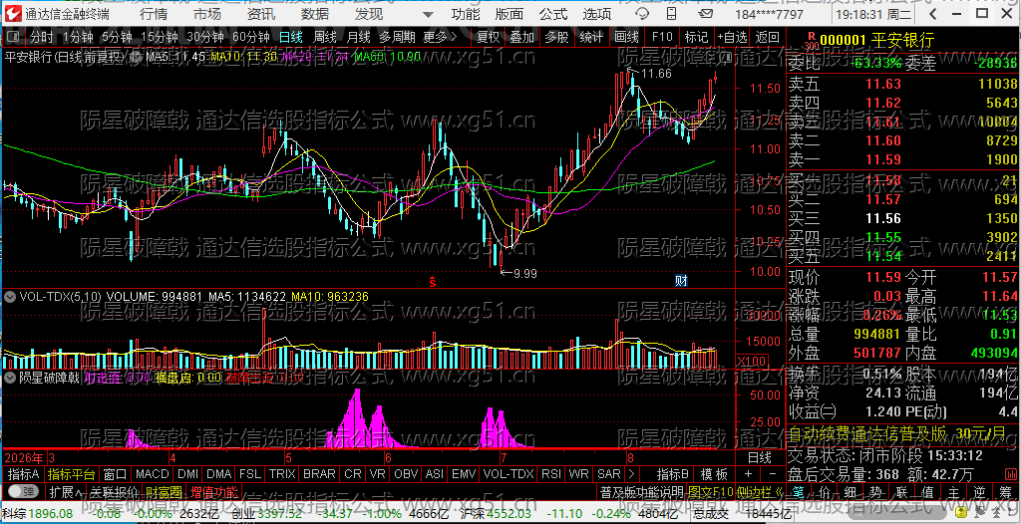1021x524 pixels.
Task: Switch to the 分时 chart period
Action: tap(42, 38)
